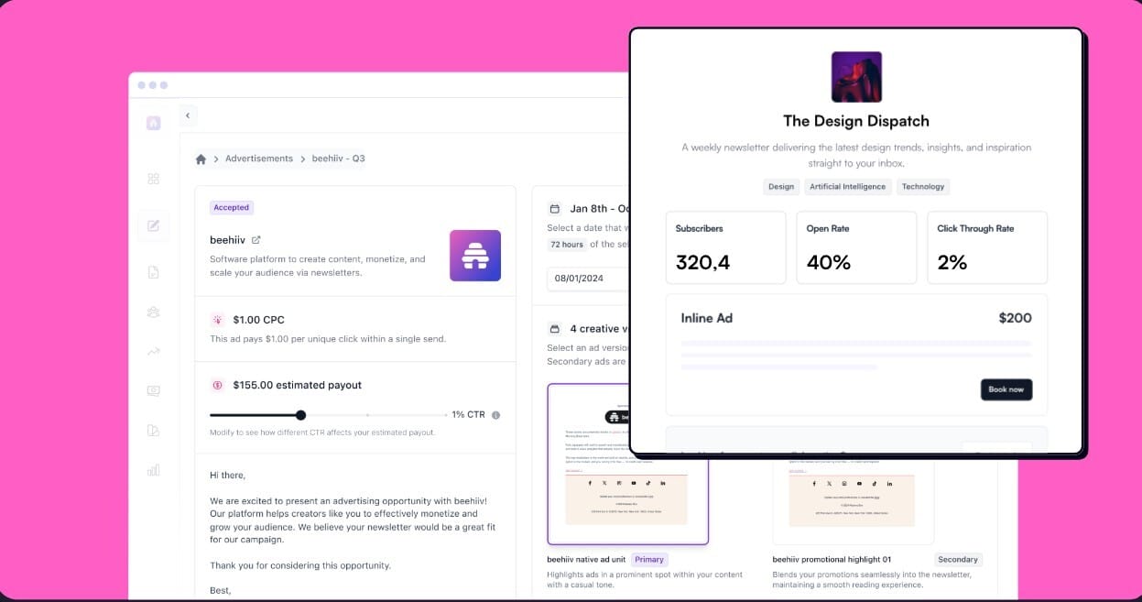Viewport: 1142px width, 602px height.
Task: Click the 1% CTR value
Action: tap(468, 415)
